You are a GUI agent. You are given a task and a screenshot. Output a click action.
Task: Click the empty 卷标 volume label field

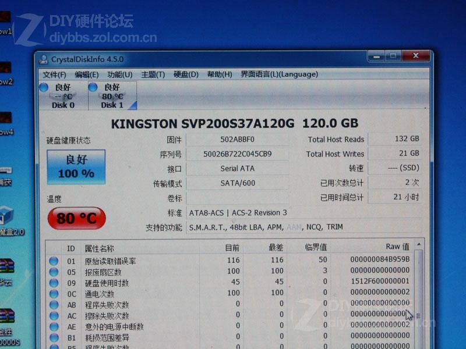[x=237, y=198]
